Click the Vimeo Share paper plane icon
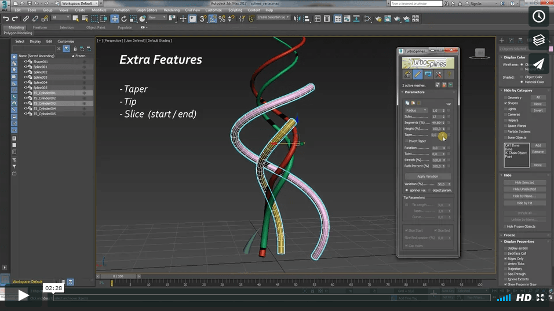This screenshot has width=554, height=311. click(539, 64)
